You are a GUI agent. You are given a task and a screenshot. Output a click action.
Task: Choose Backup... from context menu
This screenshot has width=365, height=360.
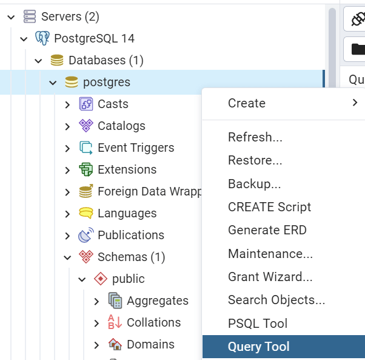point(284,183)
